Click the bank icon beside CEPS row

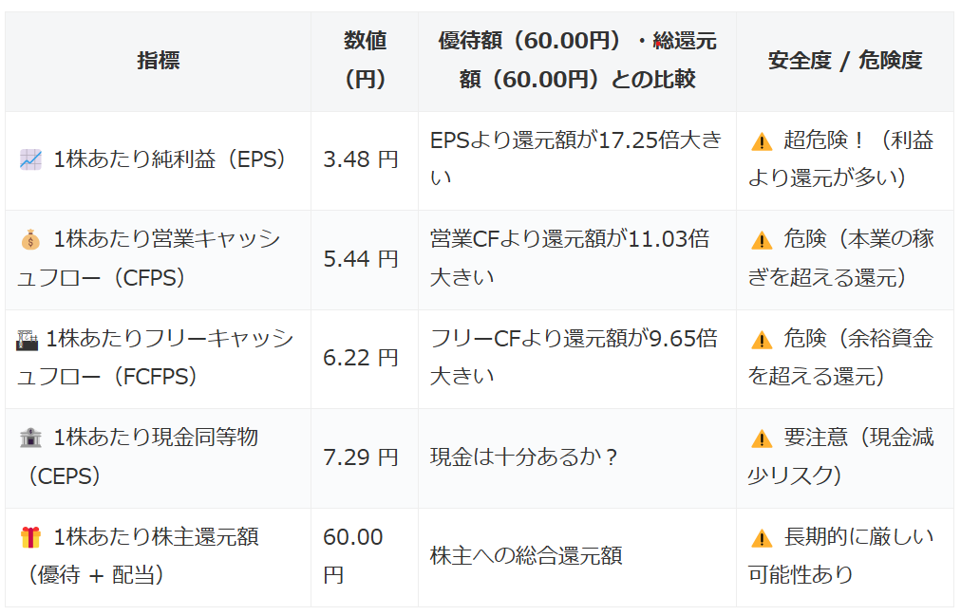point(30,438)
